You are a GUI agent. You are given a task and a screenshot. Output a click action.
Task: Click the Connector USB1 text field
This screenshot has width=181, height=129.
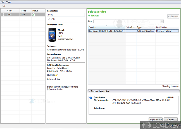(66, 15)
